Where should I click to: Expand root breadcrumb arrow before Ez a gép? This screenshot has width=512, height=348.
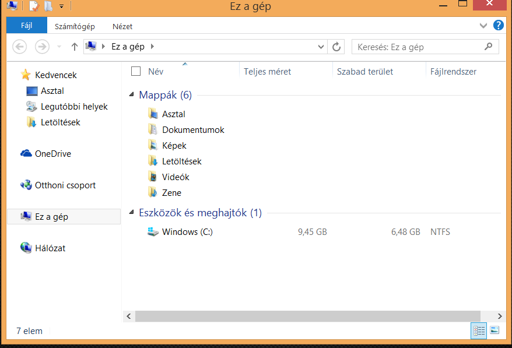pos(103,47)
